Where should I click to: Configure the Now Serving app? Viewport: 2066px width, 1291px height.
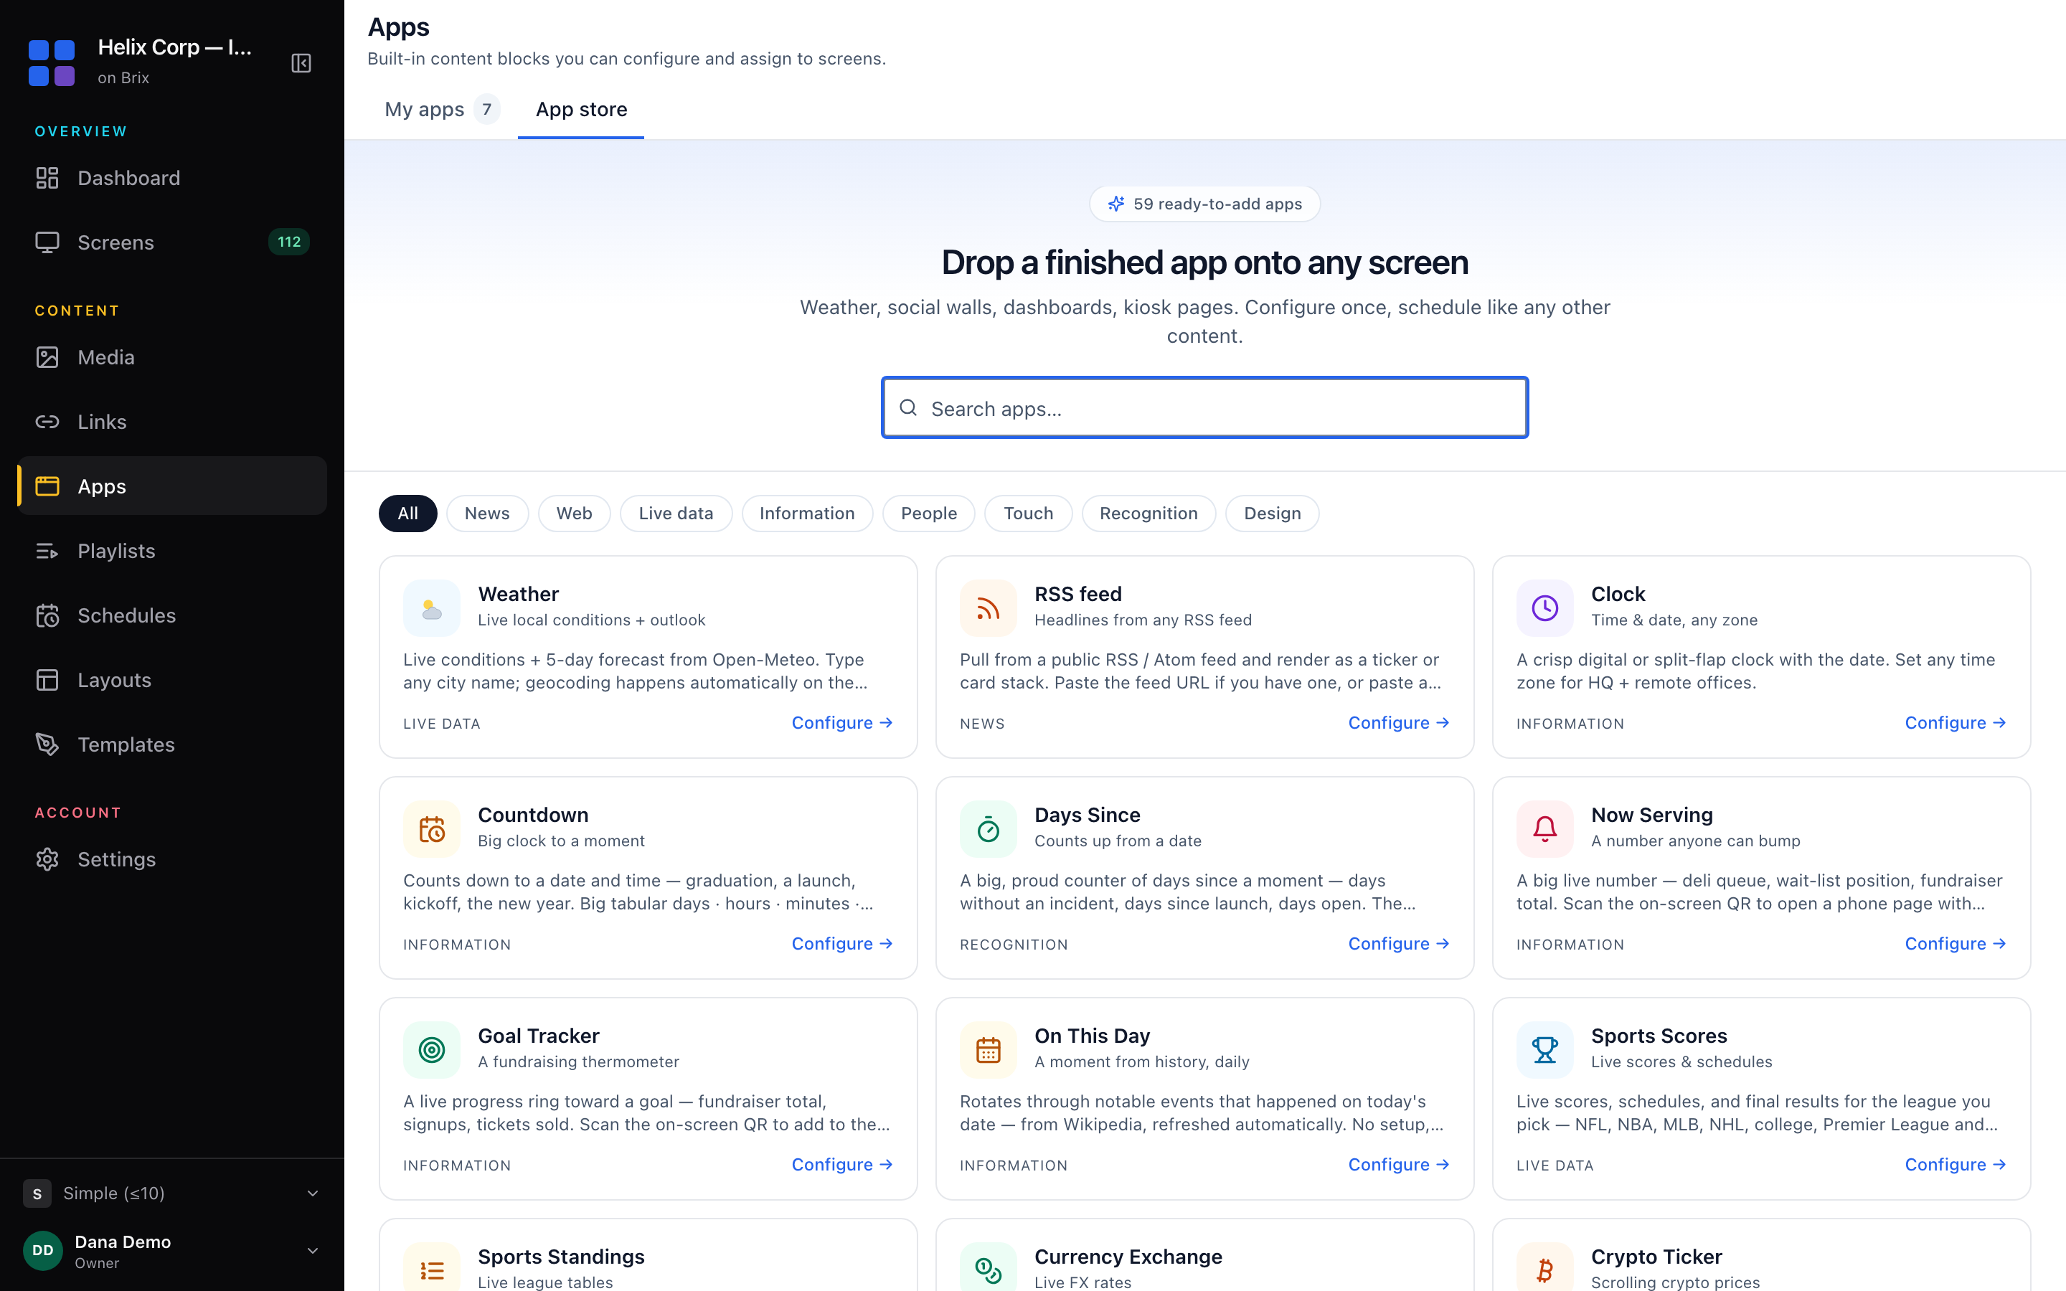point(1955,943)
